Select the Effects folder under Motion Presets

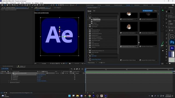pyautogui.click(x=95, y=23)
